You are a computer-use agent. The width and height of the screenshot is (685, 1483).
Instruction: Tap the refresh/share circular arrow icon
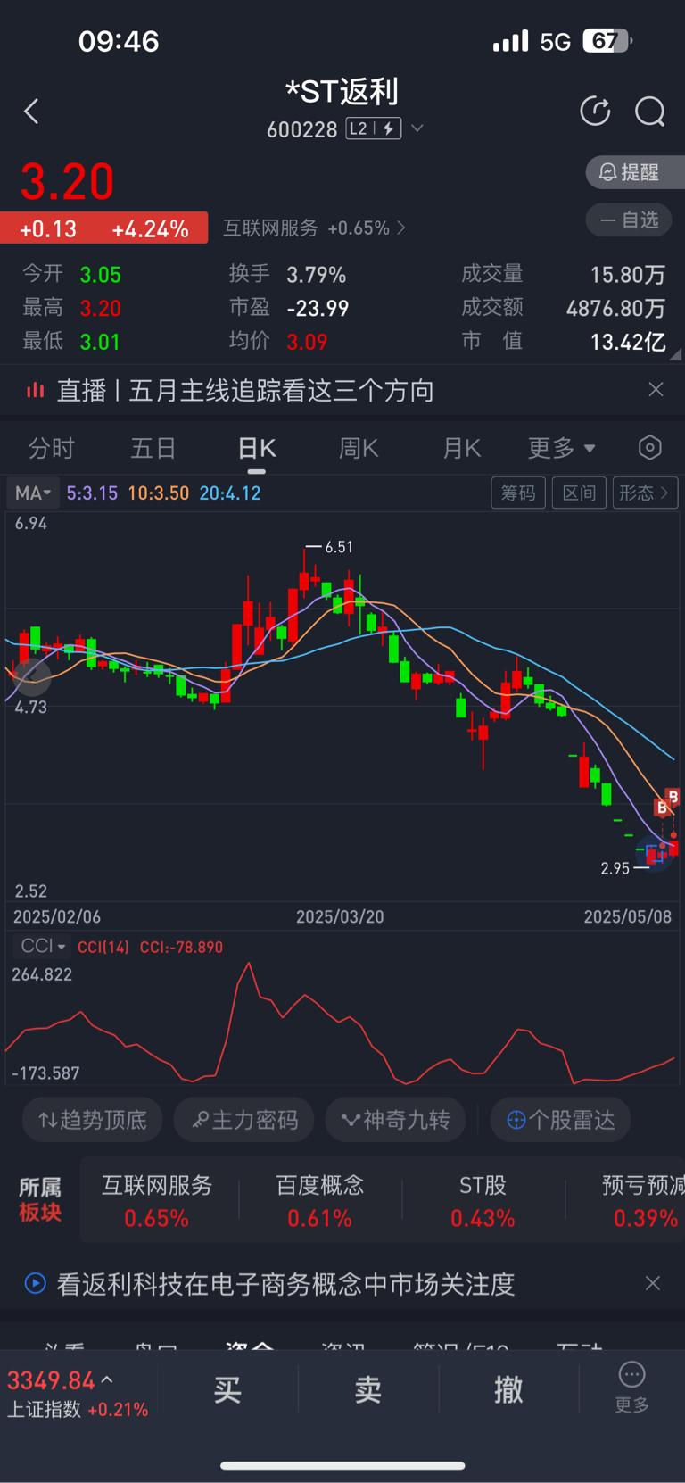point(596,112)
